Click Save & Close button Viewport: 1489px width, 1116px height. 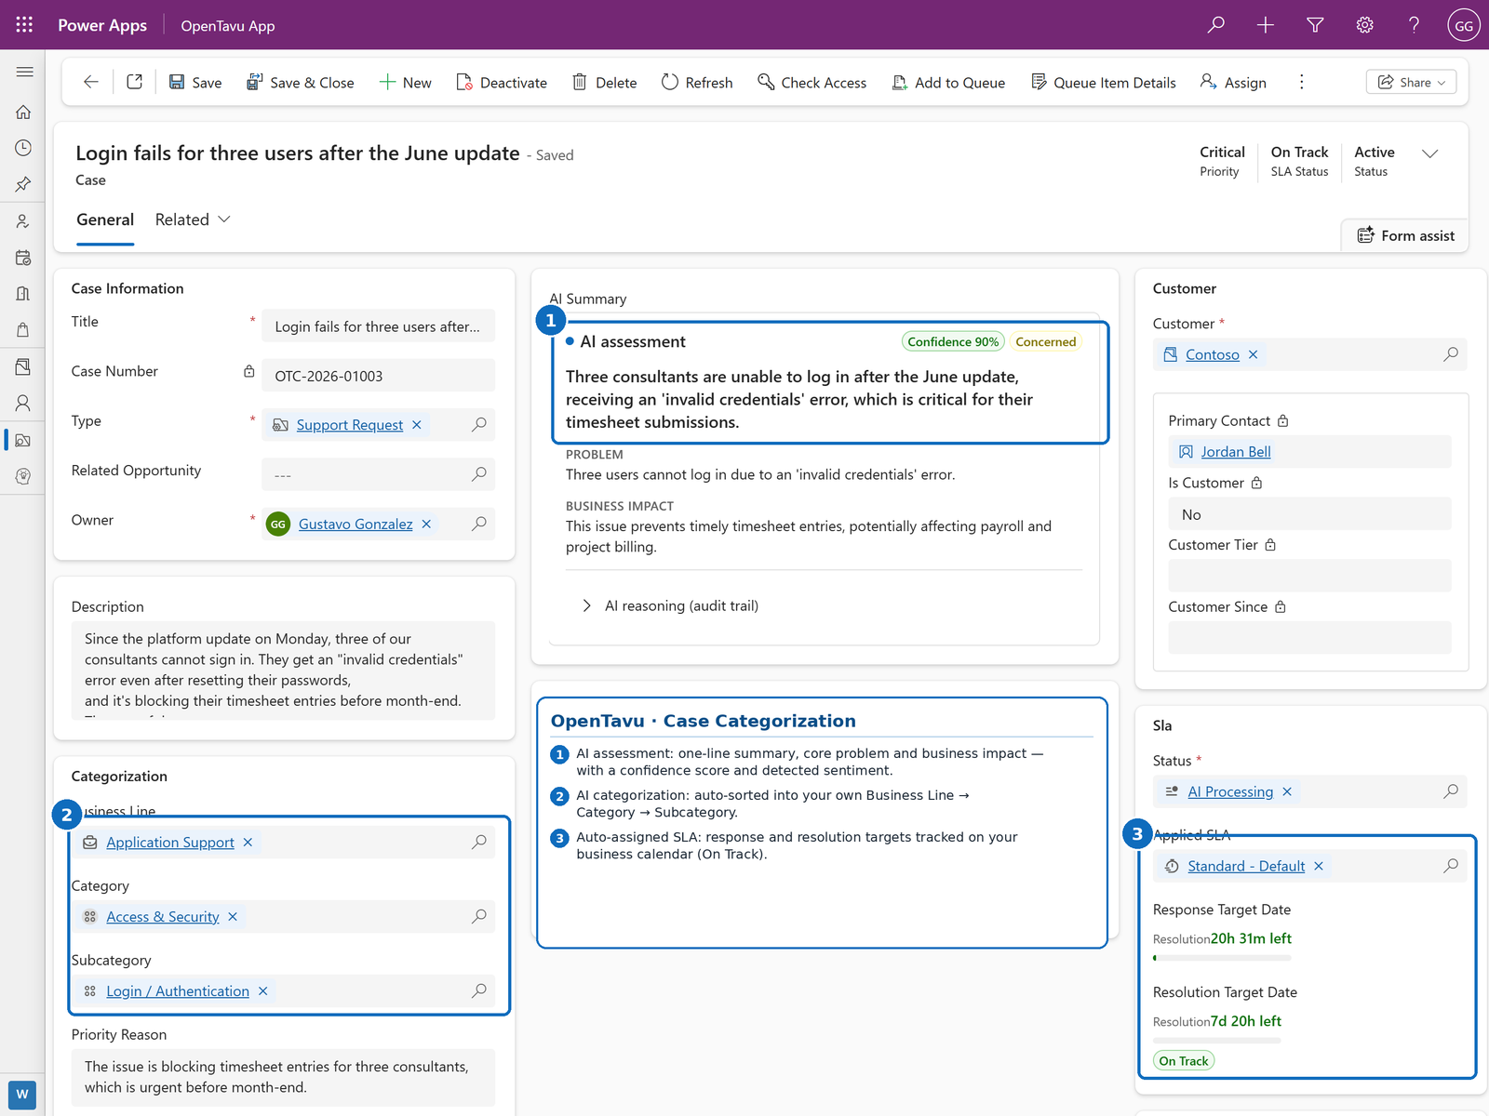click(300, 83)
